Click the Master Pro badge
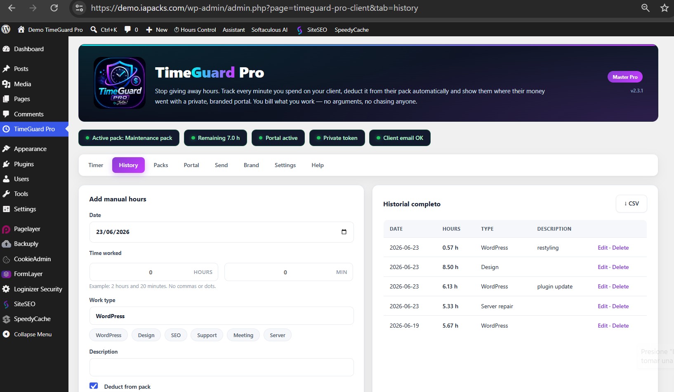Screen dimensions: 674x392 coord(625,77)
